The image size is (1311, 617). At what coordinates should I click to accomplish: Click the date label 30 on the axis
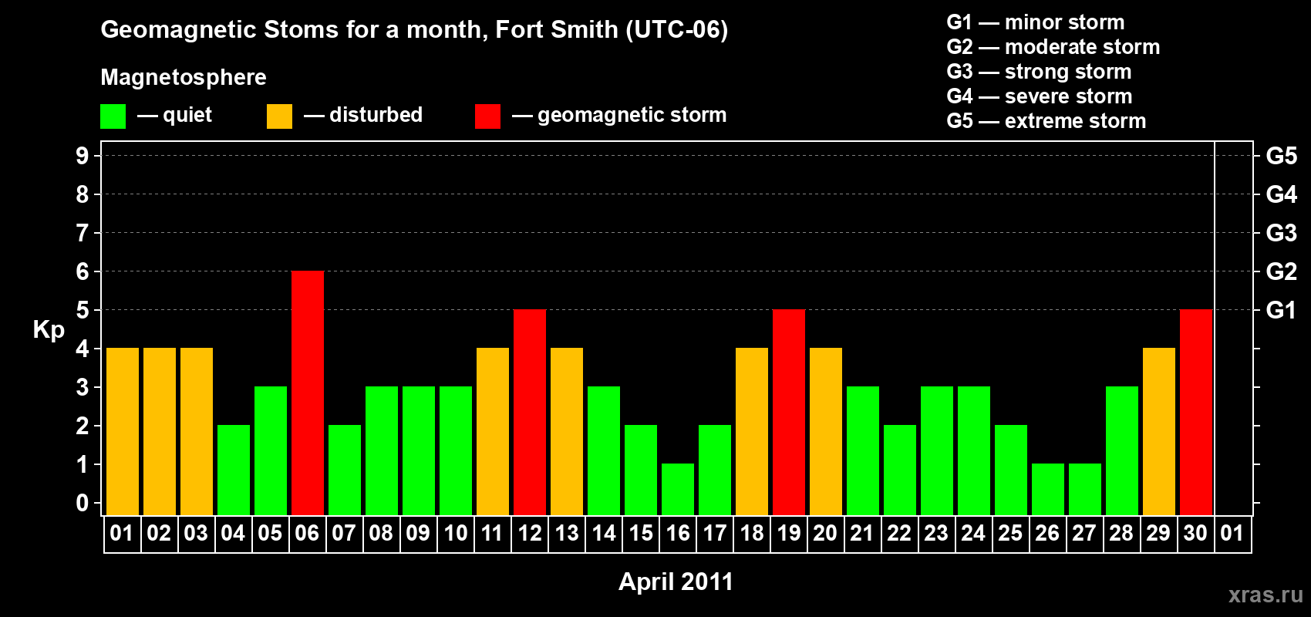[1195, 534]
